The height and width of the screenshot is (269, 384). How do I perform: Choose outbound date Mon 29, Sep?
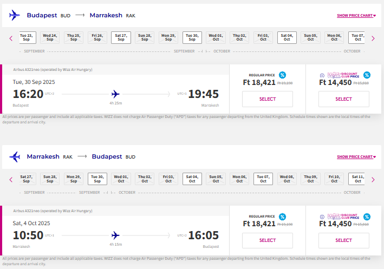coord(168,37)
